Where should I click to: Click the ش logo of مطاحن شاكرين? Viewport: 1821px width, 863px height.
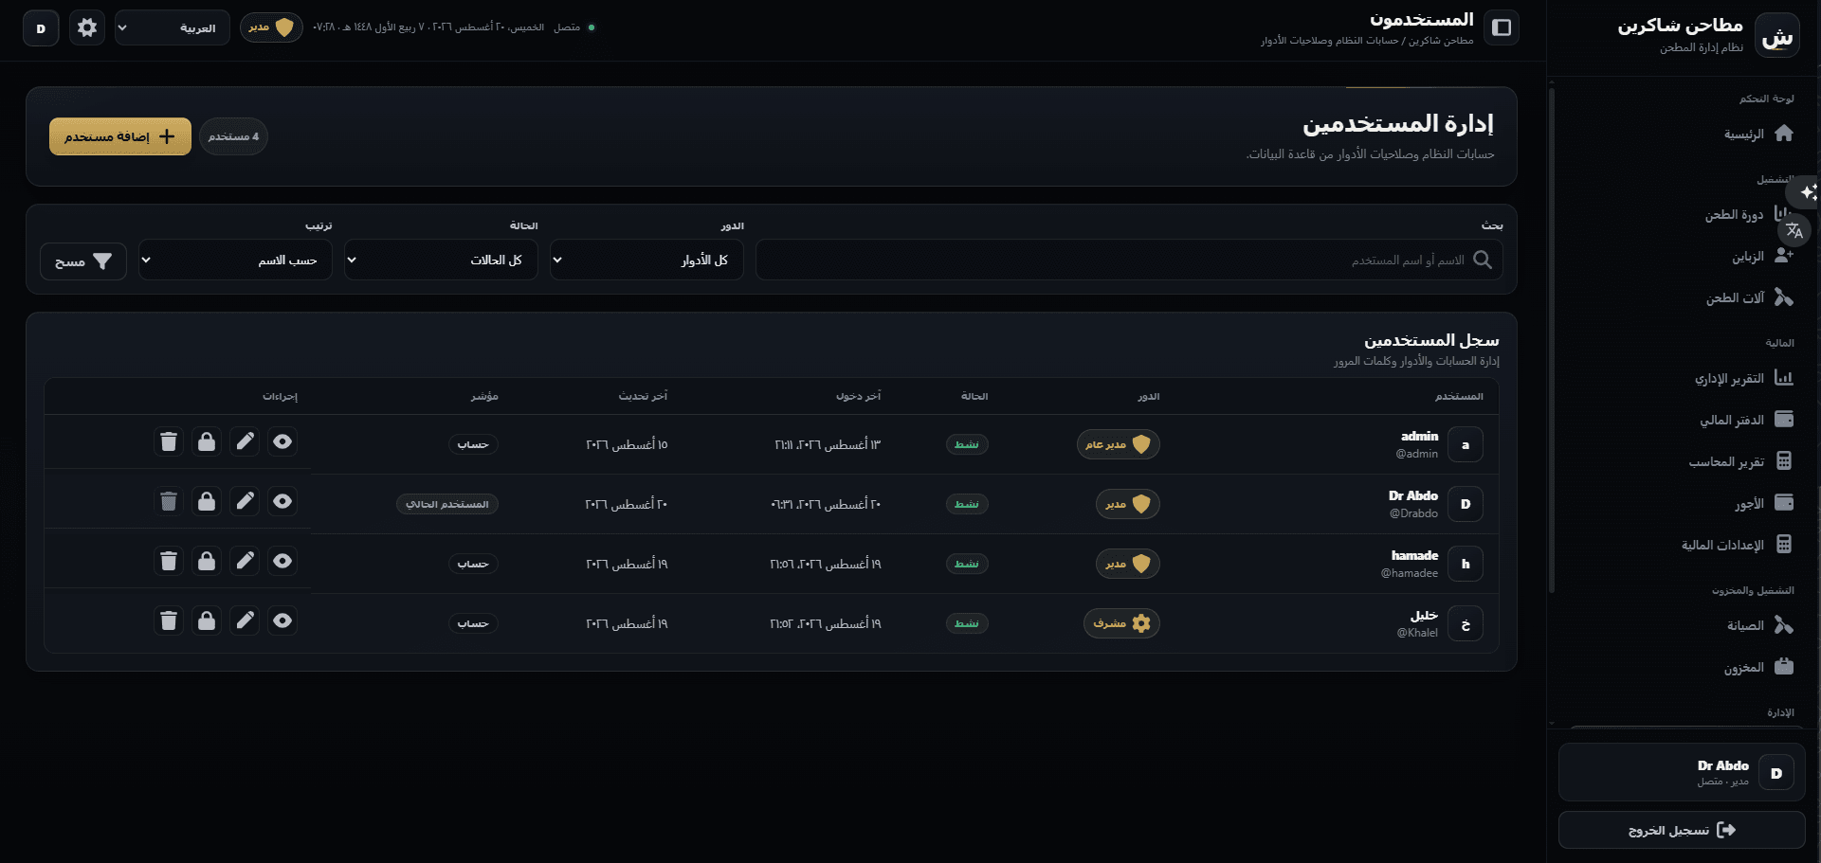click(x=1777, y=36)
